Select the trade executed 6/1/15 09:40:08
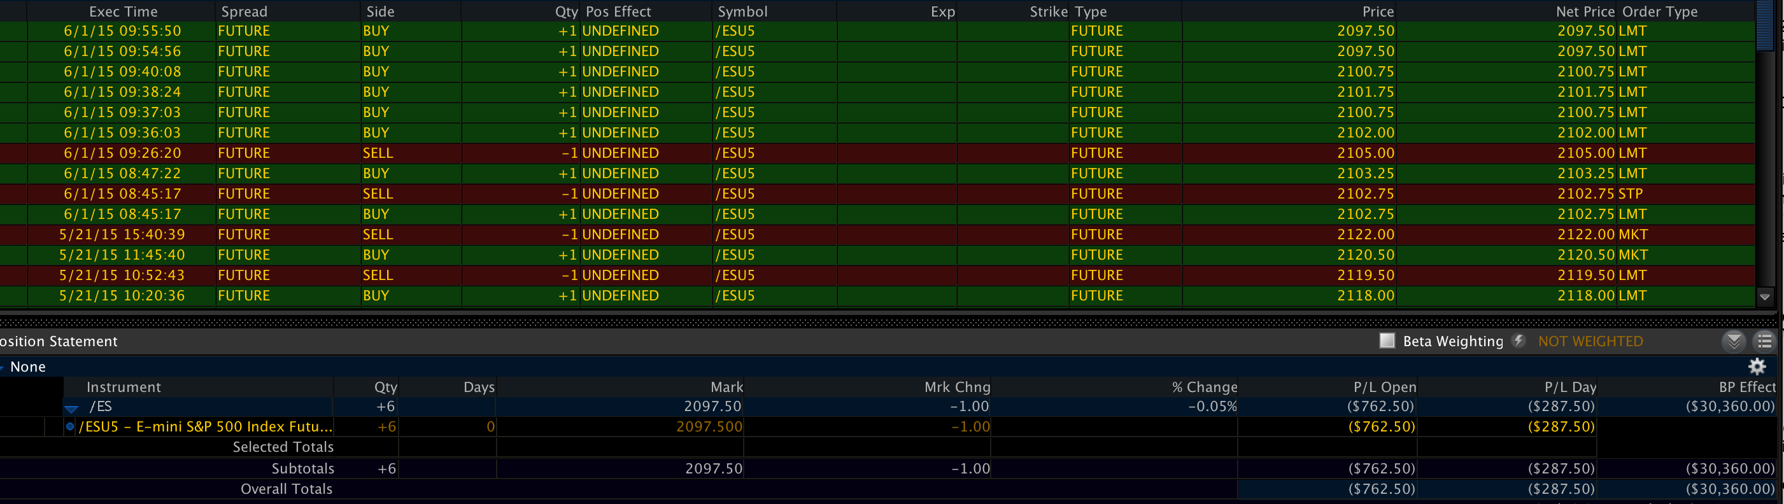The height and width of the screenshot is (504, 1784). (x=877, y=71)
